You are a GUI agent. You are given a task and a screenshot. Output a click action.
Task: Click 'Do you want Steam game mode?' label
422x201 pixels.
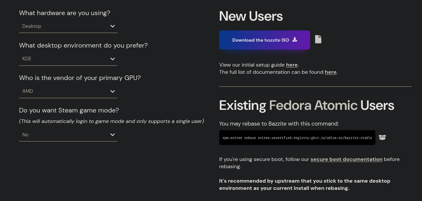tap(69, 110)
